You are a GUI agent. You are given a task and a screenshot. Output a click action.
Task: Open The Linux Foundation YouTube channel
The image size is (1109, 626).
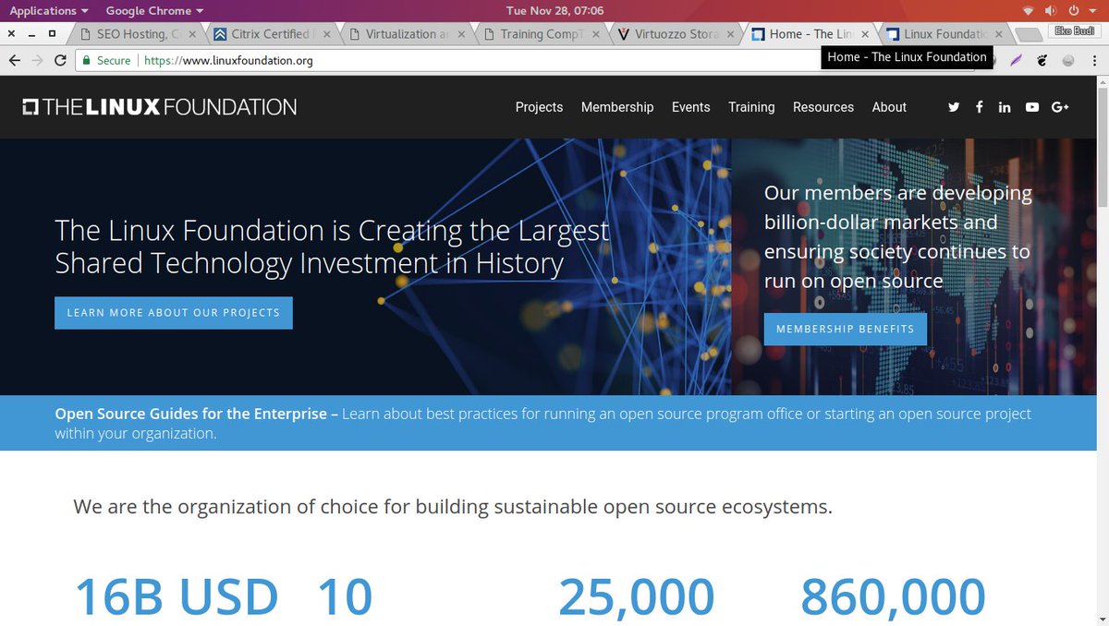pos(1032,107)
